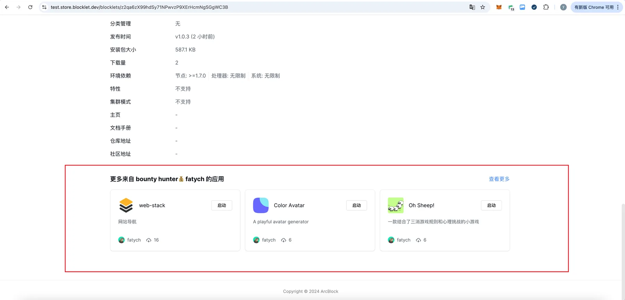Click the browser forward arrow
The image size is (625, 300).
(18, 7)
